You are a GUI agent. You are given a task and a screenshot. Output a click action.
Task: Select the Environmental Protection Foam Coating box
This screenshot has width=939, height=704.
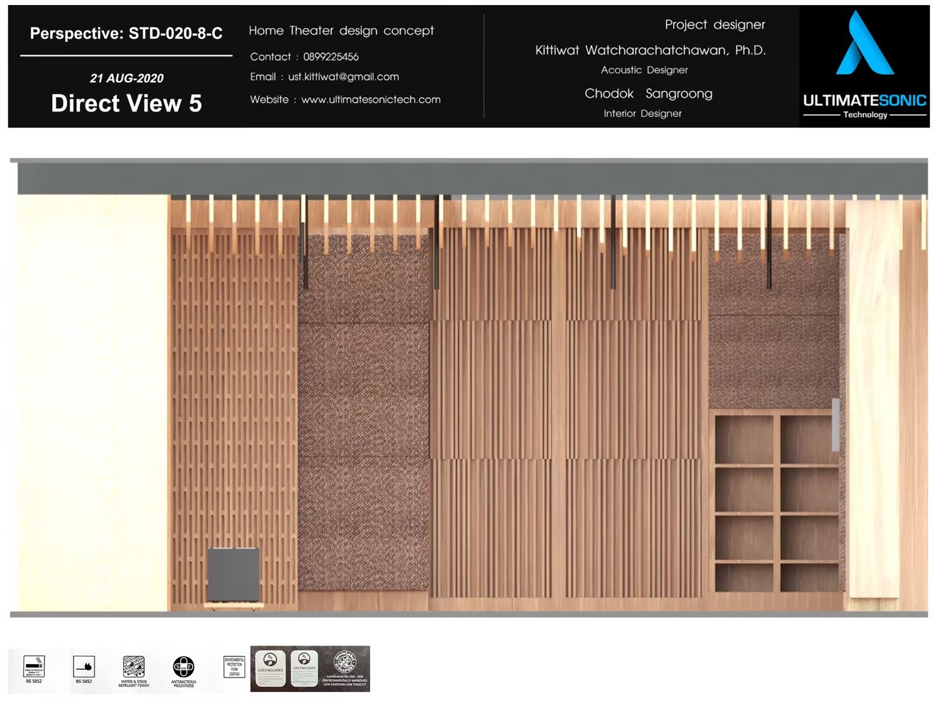234,667
